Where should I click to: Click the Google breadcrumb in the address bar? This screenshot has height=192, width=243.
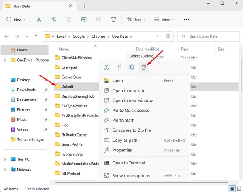coord(79,36)
